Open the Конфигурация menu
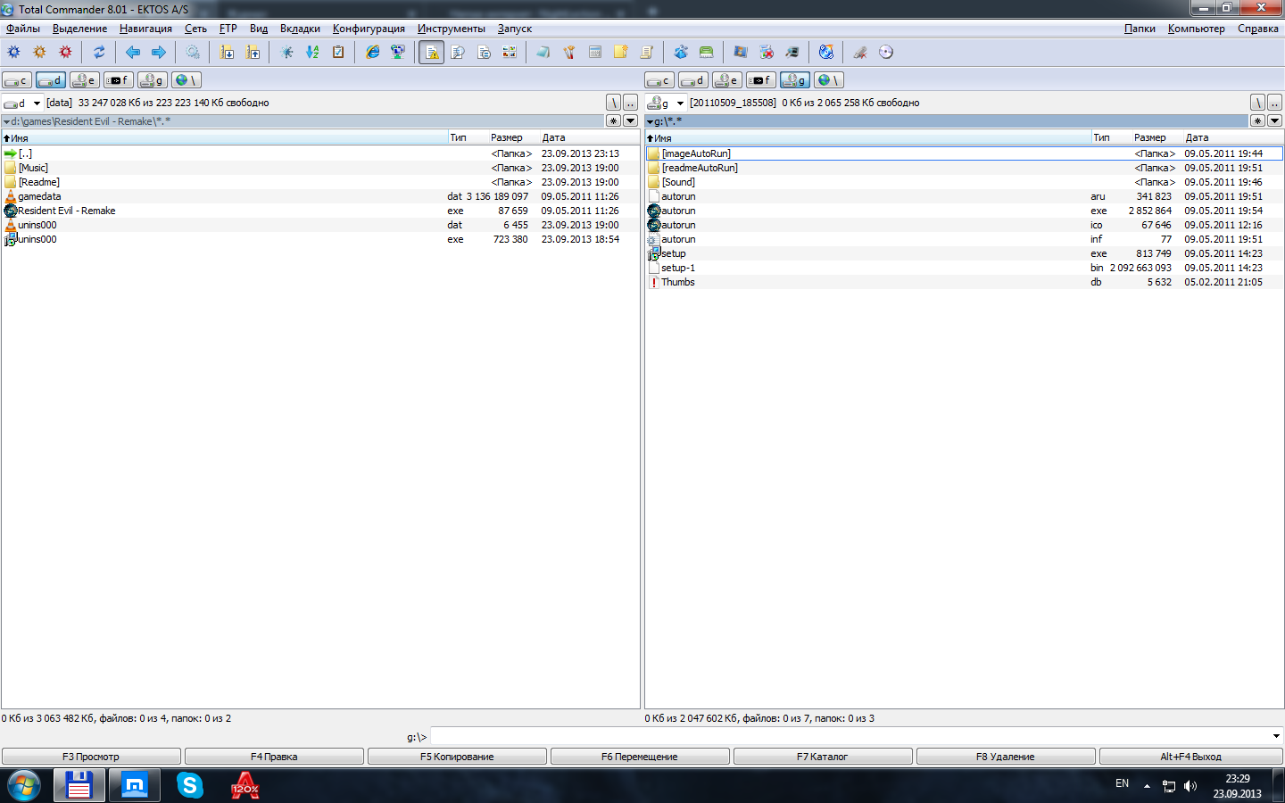 [x=369, y=29]
